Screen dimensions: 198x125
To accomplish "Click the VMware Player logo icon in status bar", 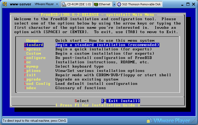I will [149, 120].
